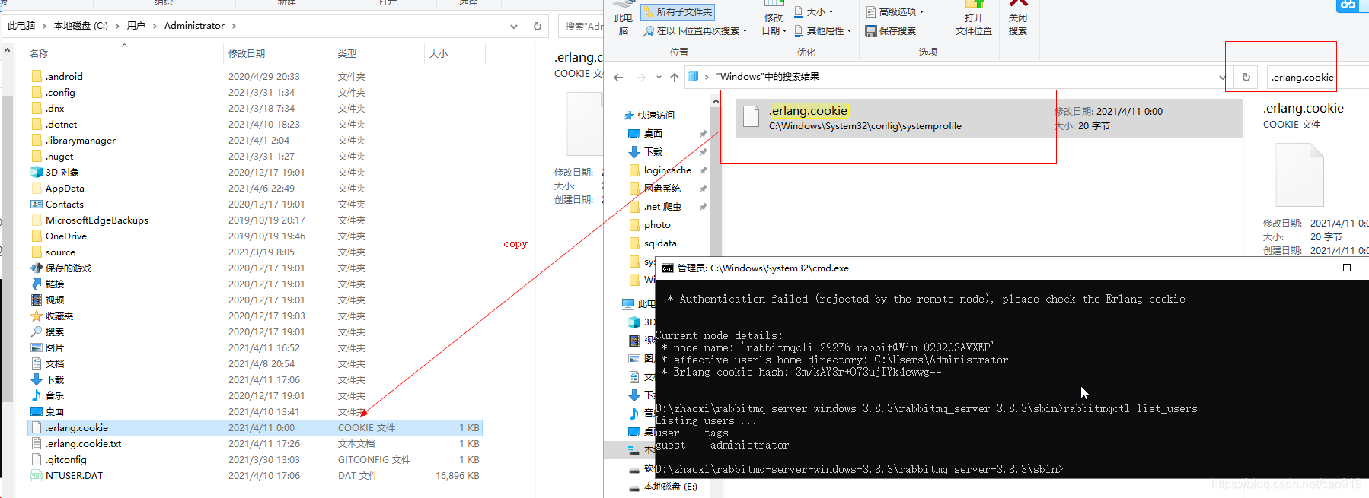Select the 视频 folder icon
1369x498 pixels.
coord(37,300)
